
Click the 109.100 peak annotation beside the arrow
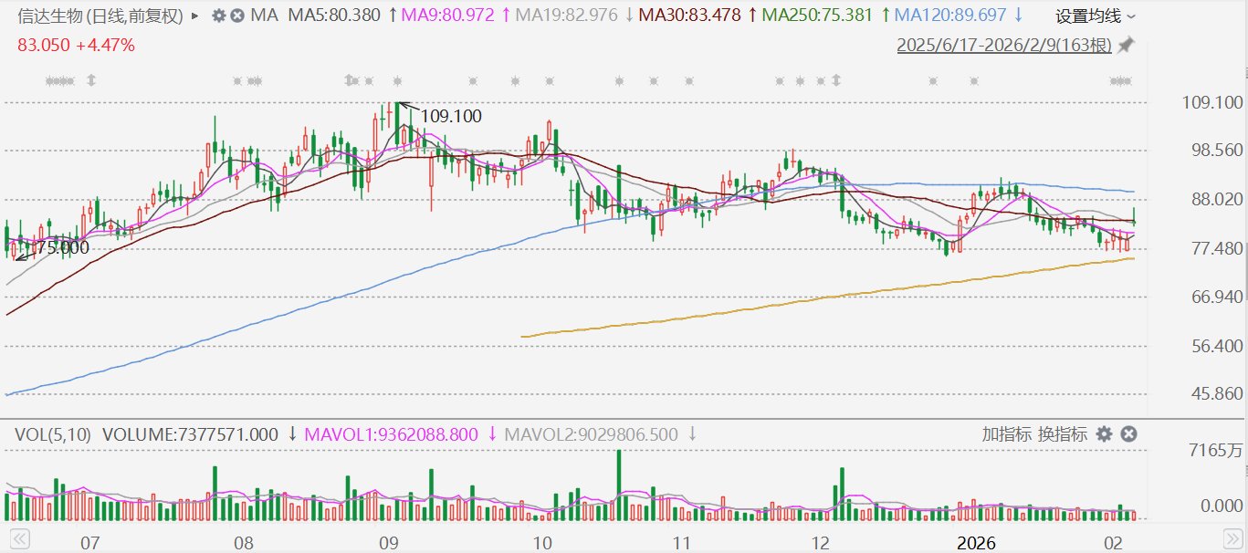tap(451, 117)
